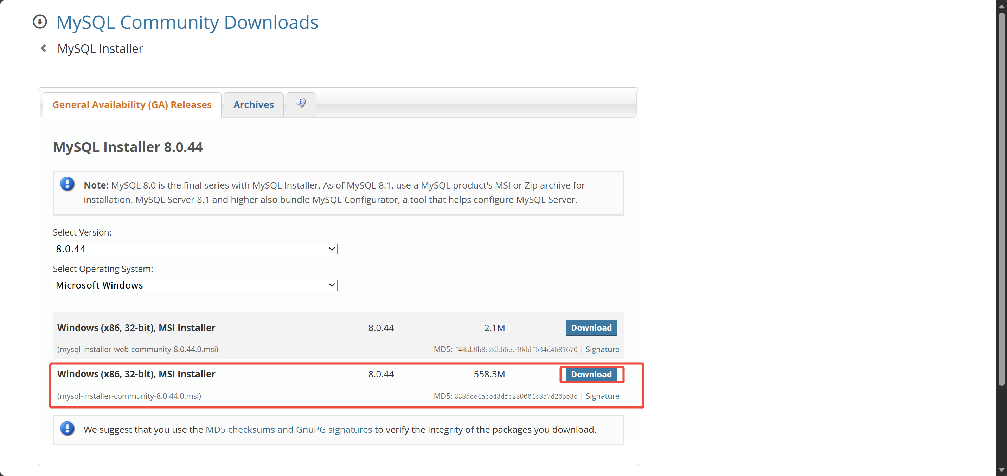The height and width of the screenshot is (476, 1007).
Task: Click the back chevron next to MySQL Installer
Action: coord(43,48)
